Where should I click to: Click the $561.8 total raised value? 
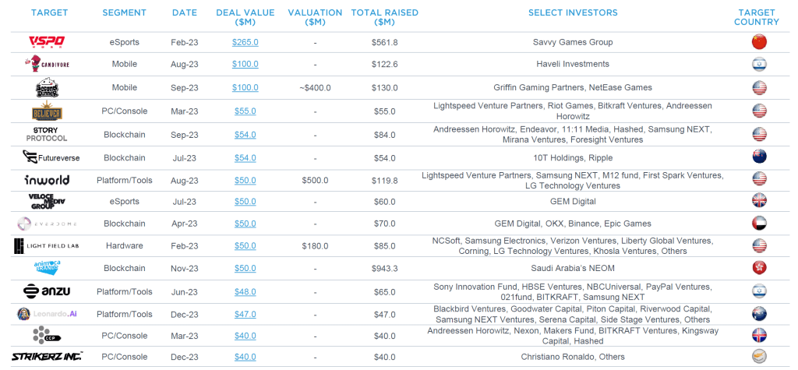tap(385, 42)
